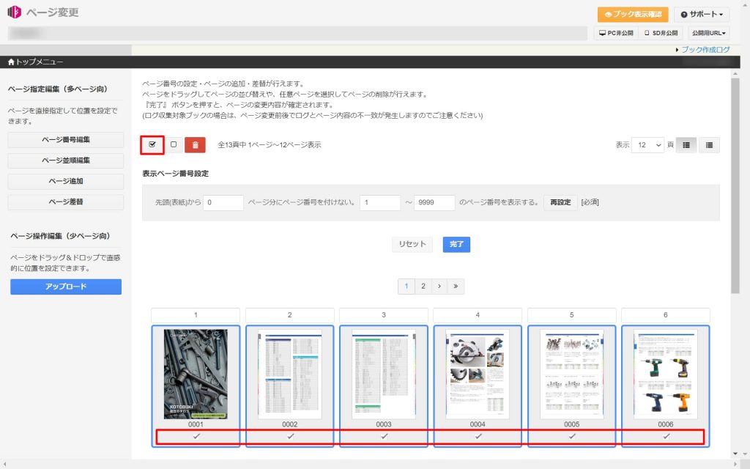
Task: Select the page 0002 thumbnail
Action: [x=290, y=374]
